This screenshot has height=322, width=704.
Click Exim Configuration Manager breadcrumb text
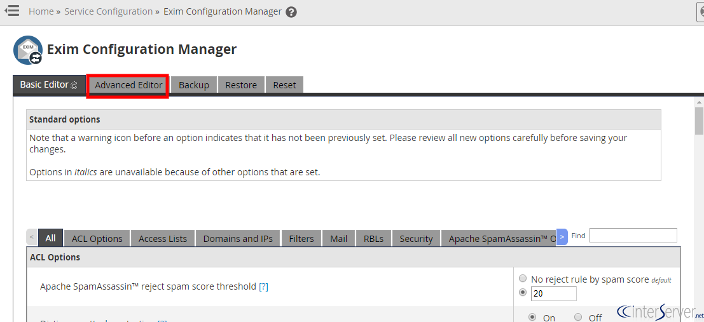(223, 11)
